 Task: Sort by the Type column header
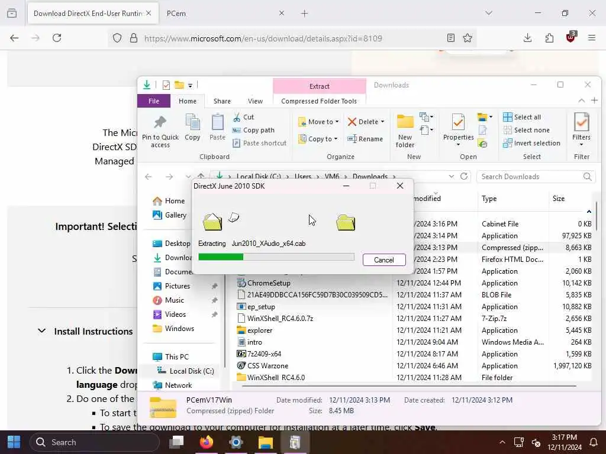point(489,199)
